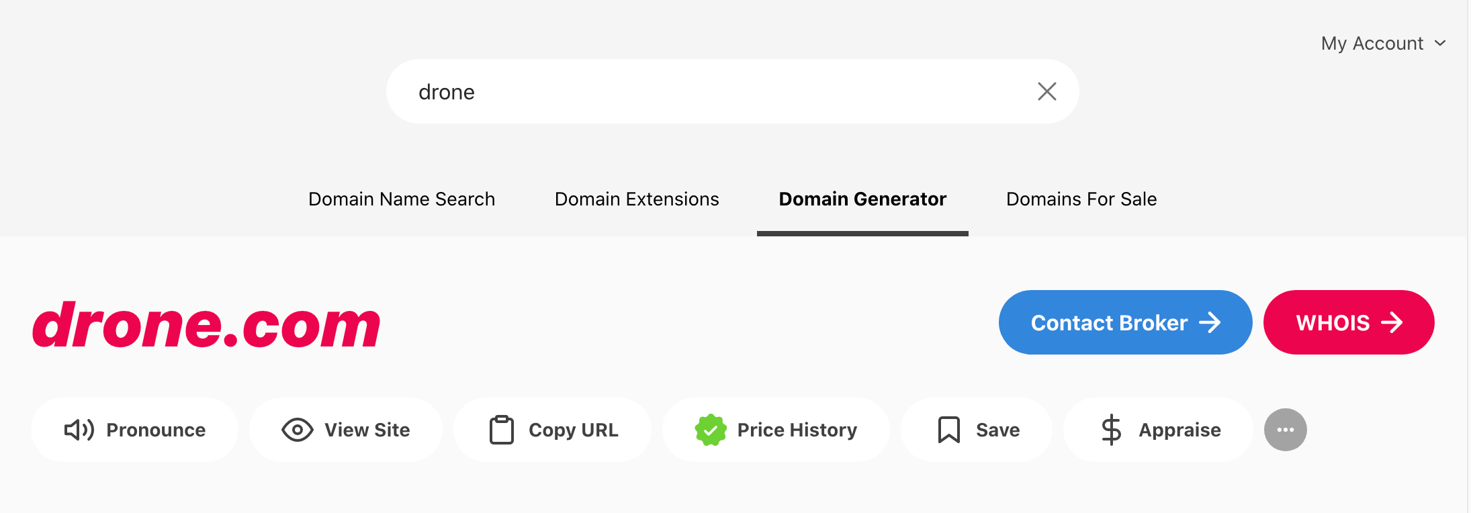Click the eye icon for View Site

pos(298,430)
